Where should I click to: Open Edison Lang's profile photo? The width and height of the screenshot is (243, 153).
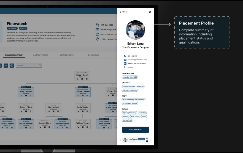pyautogui.click(x=136, y=30)
